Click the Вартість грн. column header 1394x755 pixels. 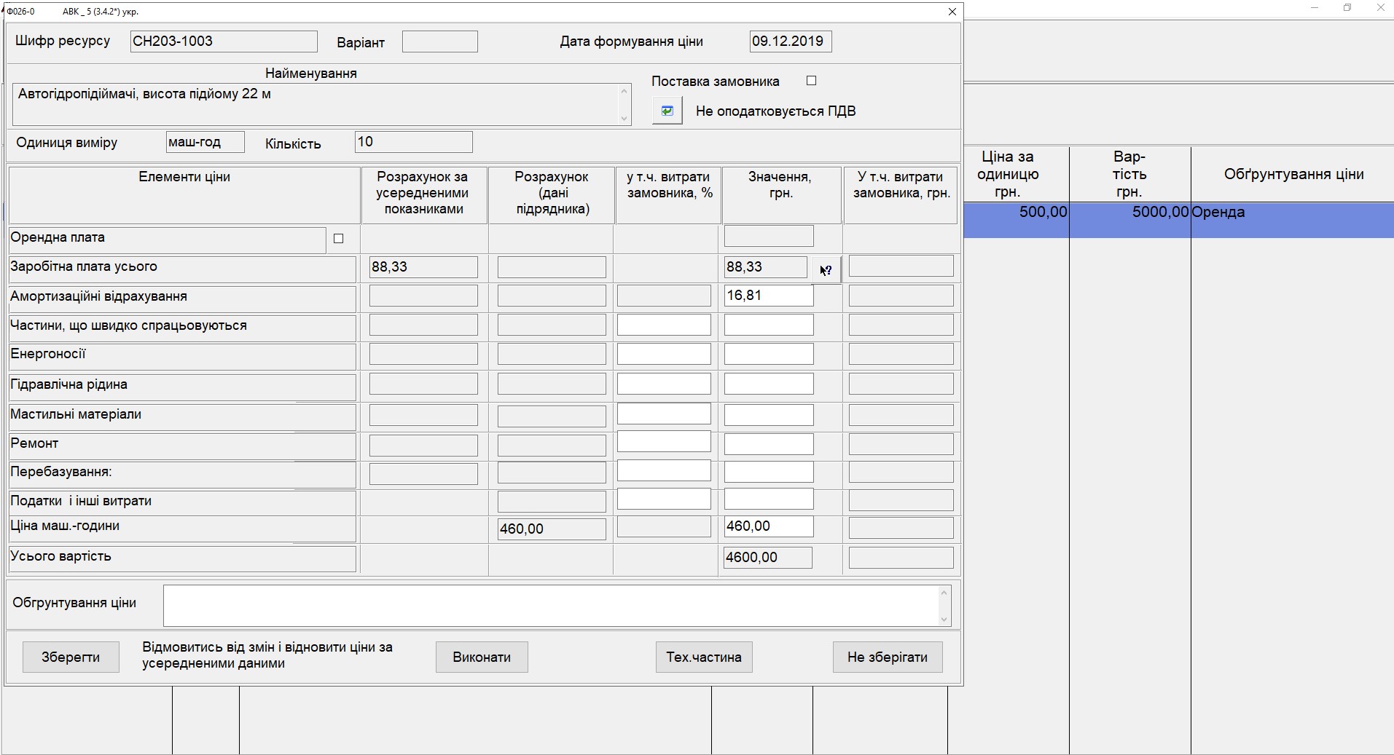coord(1129,174)
